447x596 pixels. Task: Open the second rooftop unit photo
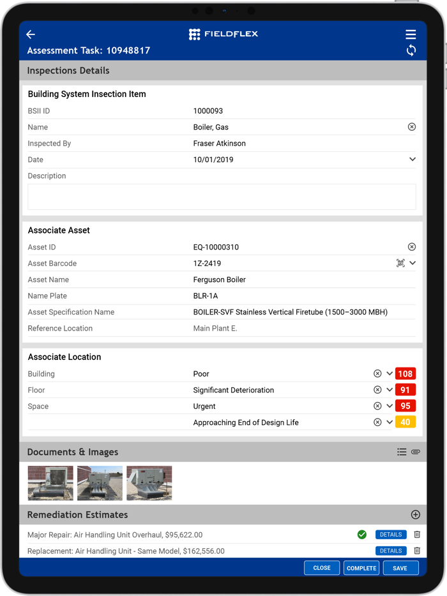pos(100,483)
